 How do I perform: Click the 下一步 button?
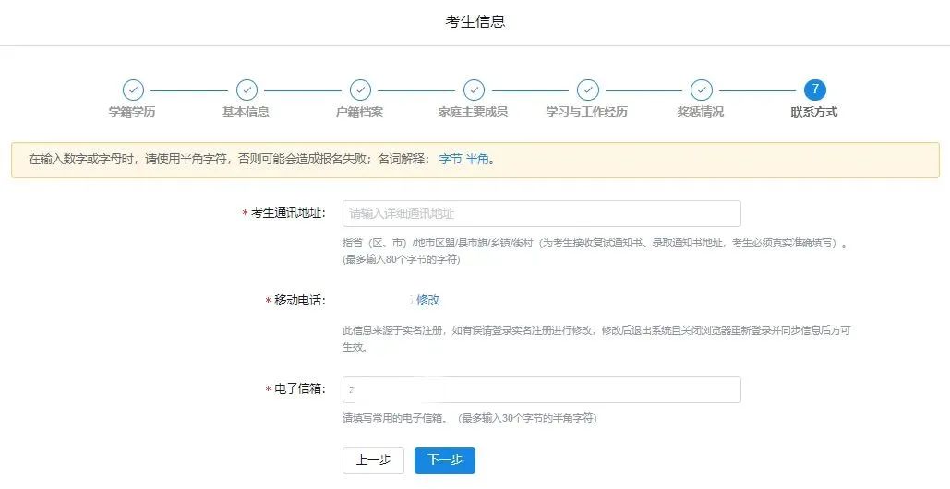(445, 460)
